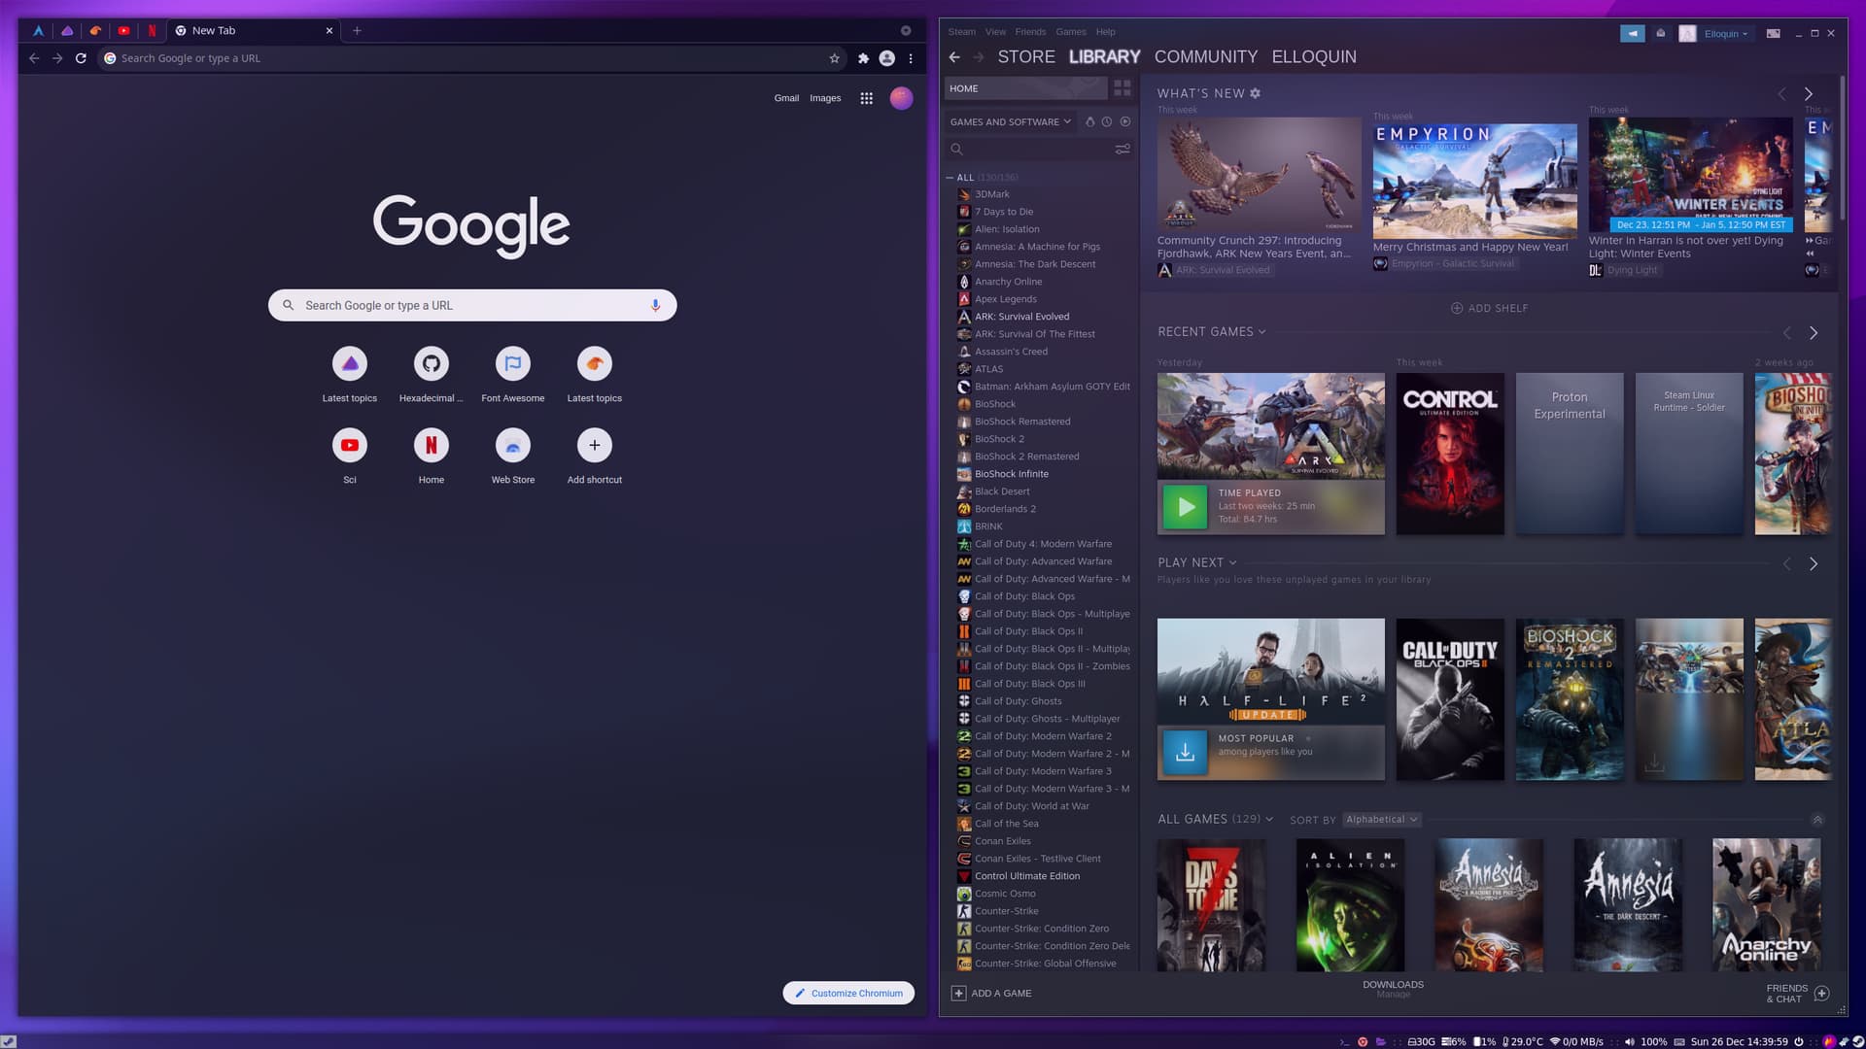Screen dimensions: 1866x1049
Task: Open the Friends & Chat plus icon
Action: click(1822, 993)
